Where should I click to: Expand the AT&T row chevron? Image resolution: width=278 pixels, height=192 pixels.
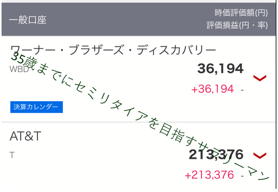point(260,155)
